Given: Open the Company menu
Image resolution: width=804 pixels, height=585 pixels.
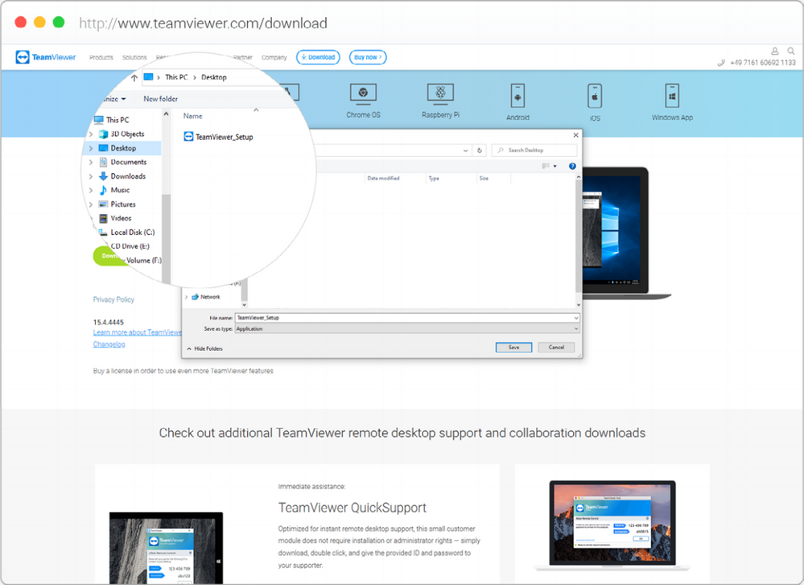Looking at the screenshot, I should coord(274,57).
